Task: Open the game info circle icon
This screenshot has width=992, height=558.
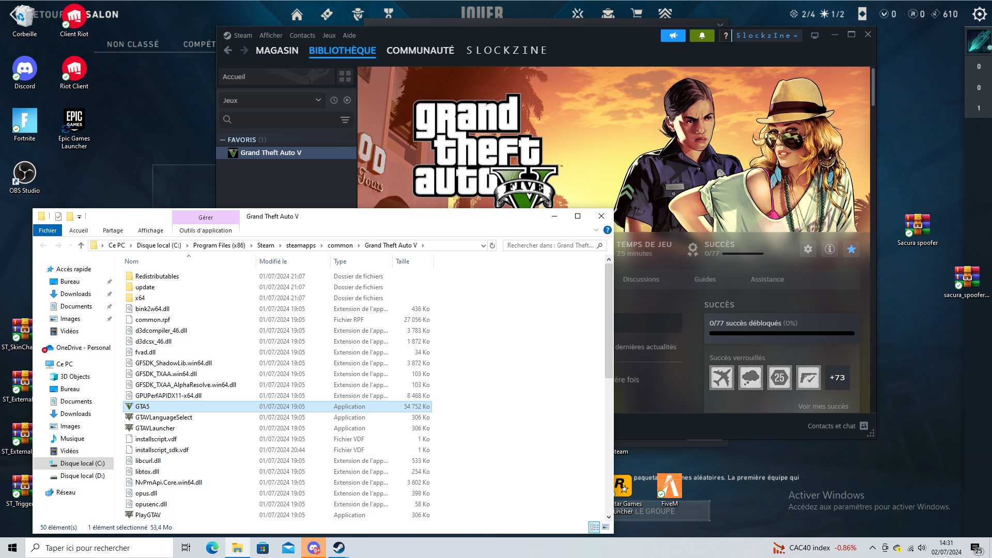Action: (830, 249)
